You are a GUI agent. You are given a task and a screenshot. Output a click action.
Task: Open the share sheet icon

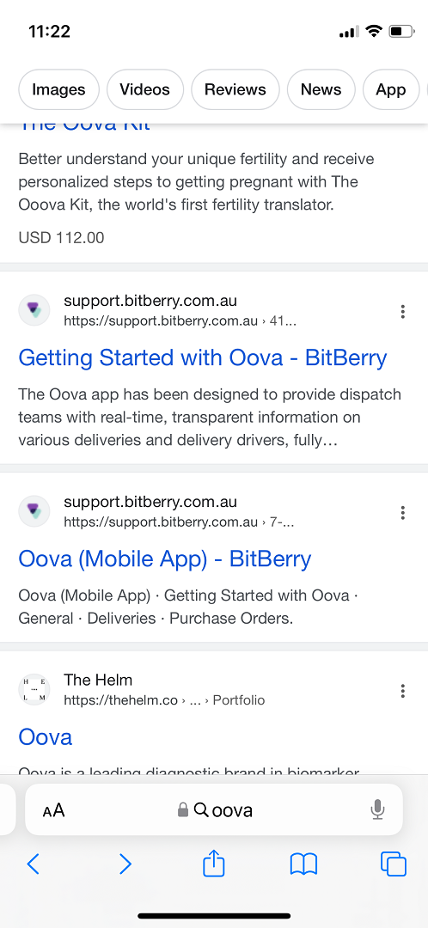(x=214, y=863)
